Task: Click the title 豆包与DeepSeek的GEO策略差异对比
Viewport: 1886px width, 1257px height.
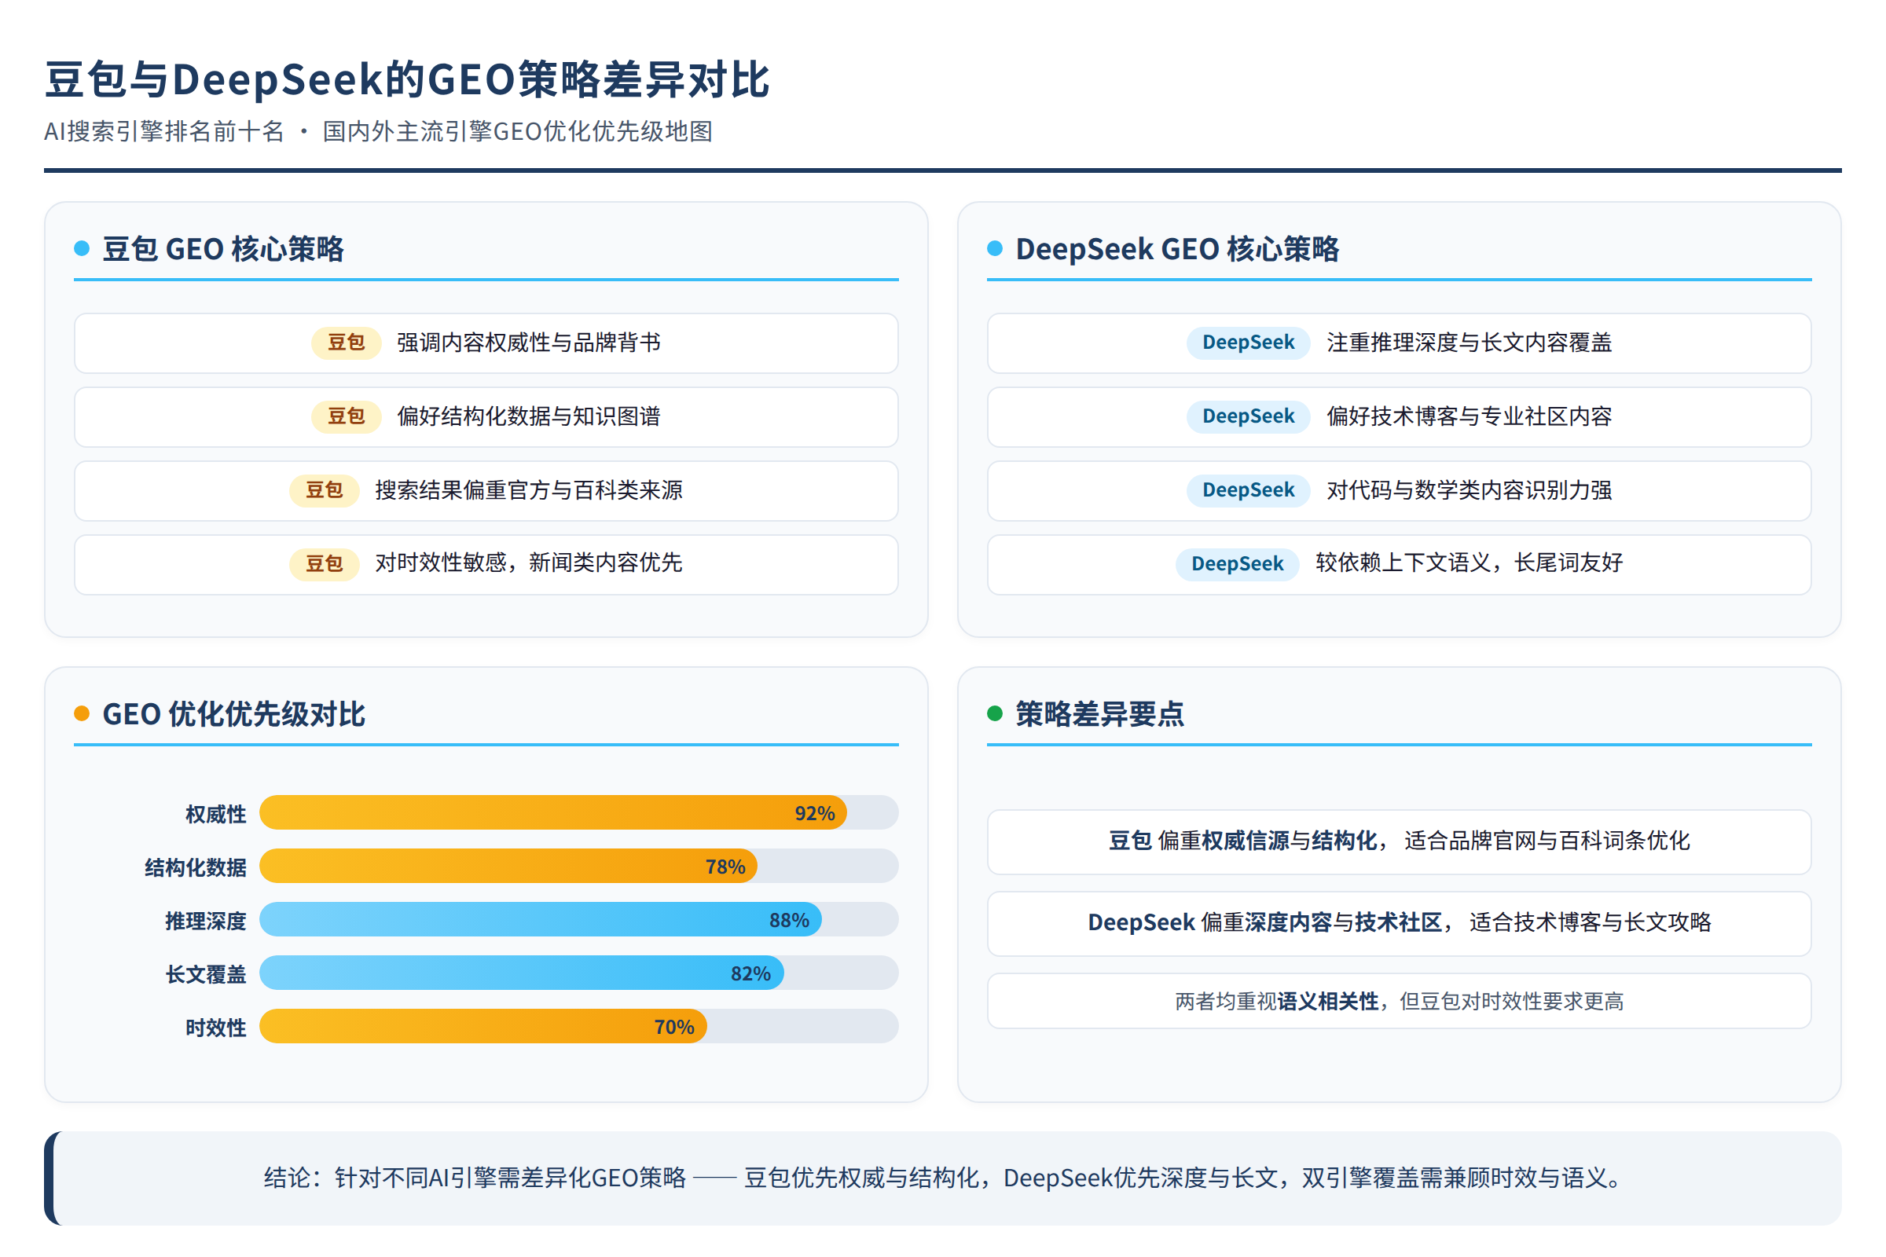Action: (x=407, y=79)
